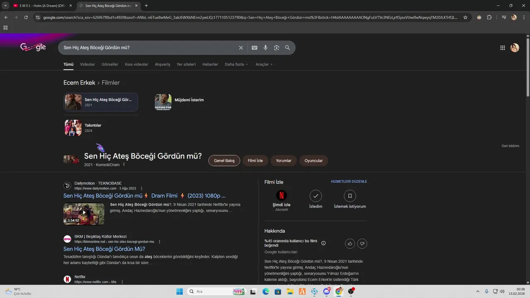530x298 pixels.
Task: Switch to the Haberler tab
Action: coord(210,64)
